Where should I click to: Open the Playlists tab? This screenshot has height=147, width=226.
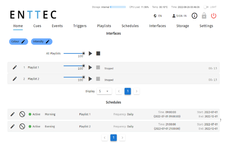point(104,26)
